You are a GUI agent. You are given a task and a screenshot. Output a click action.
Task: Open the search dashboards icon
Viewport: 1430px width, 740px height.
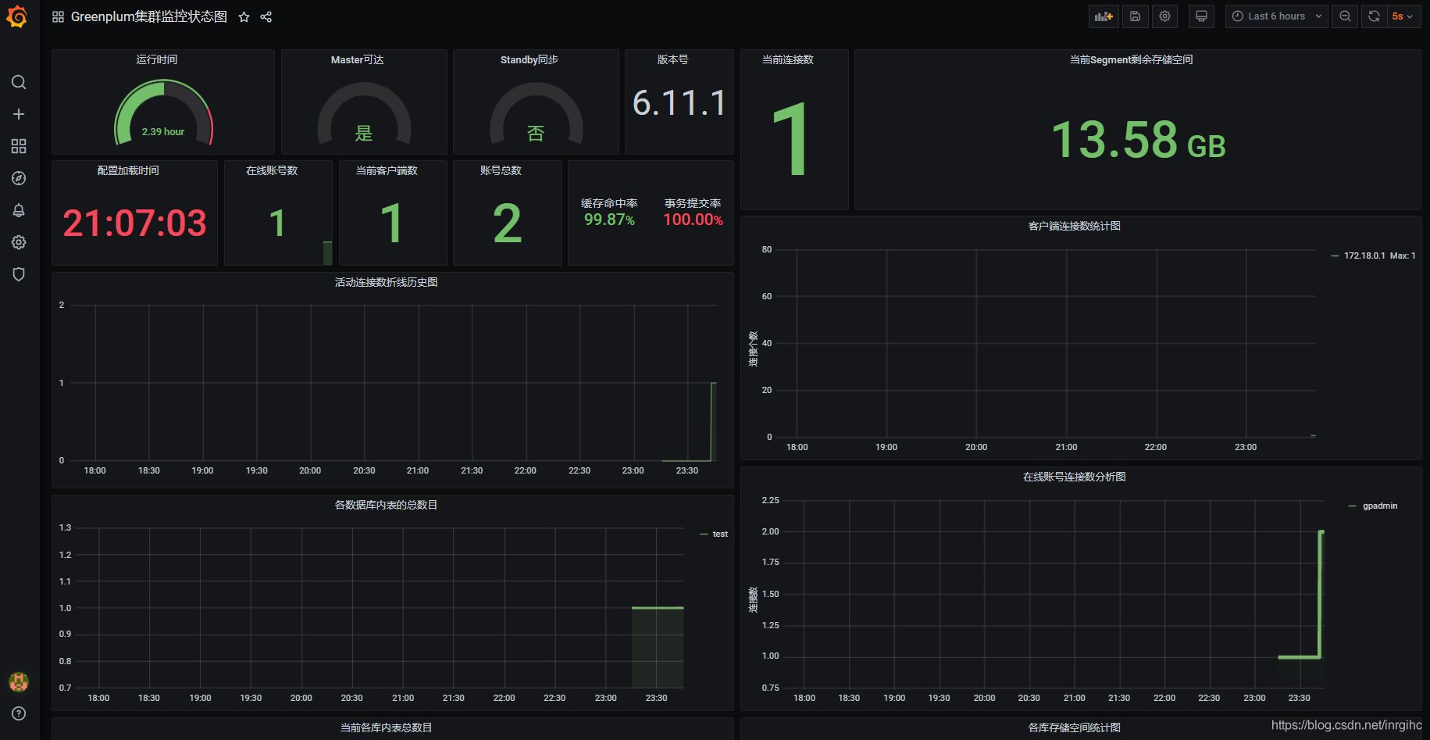[19, 82]
